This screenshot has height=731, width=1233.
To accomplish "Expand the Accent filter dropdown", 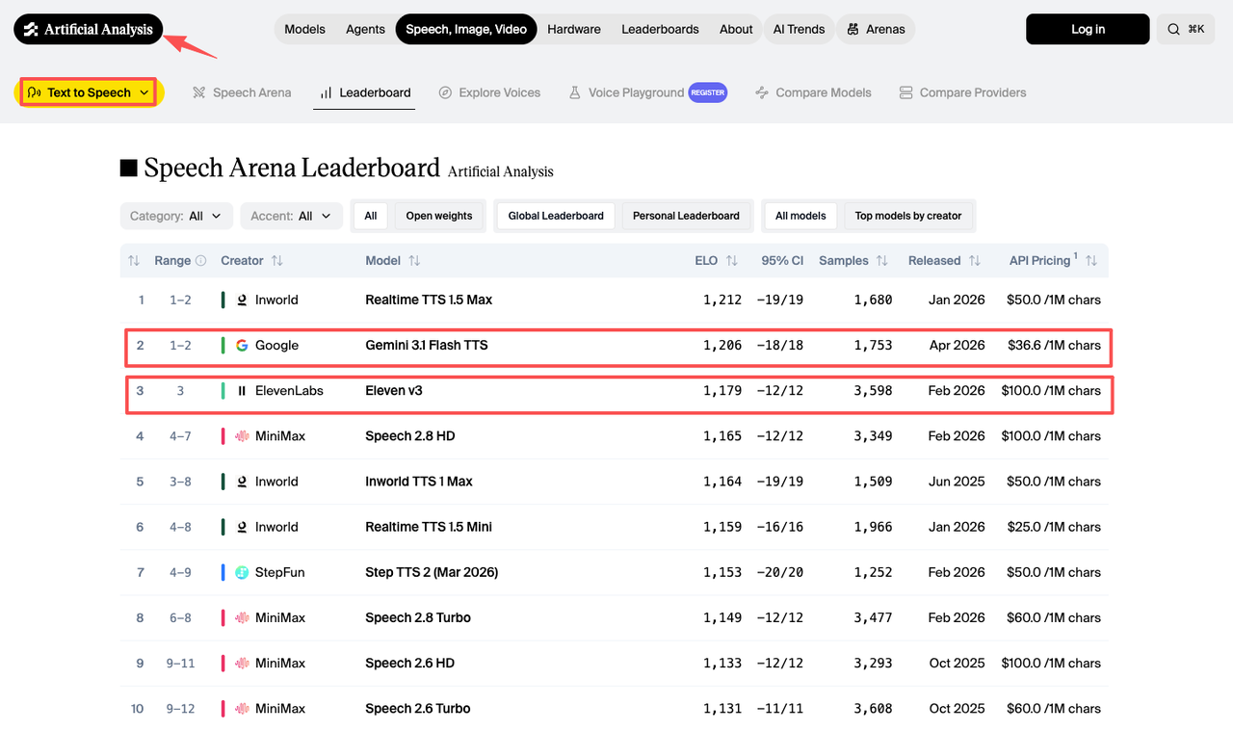I will click(x=291, y=216).
